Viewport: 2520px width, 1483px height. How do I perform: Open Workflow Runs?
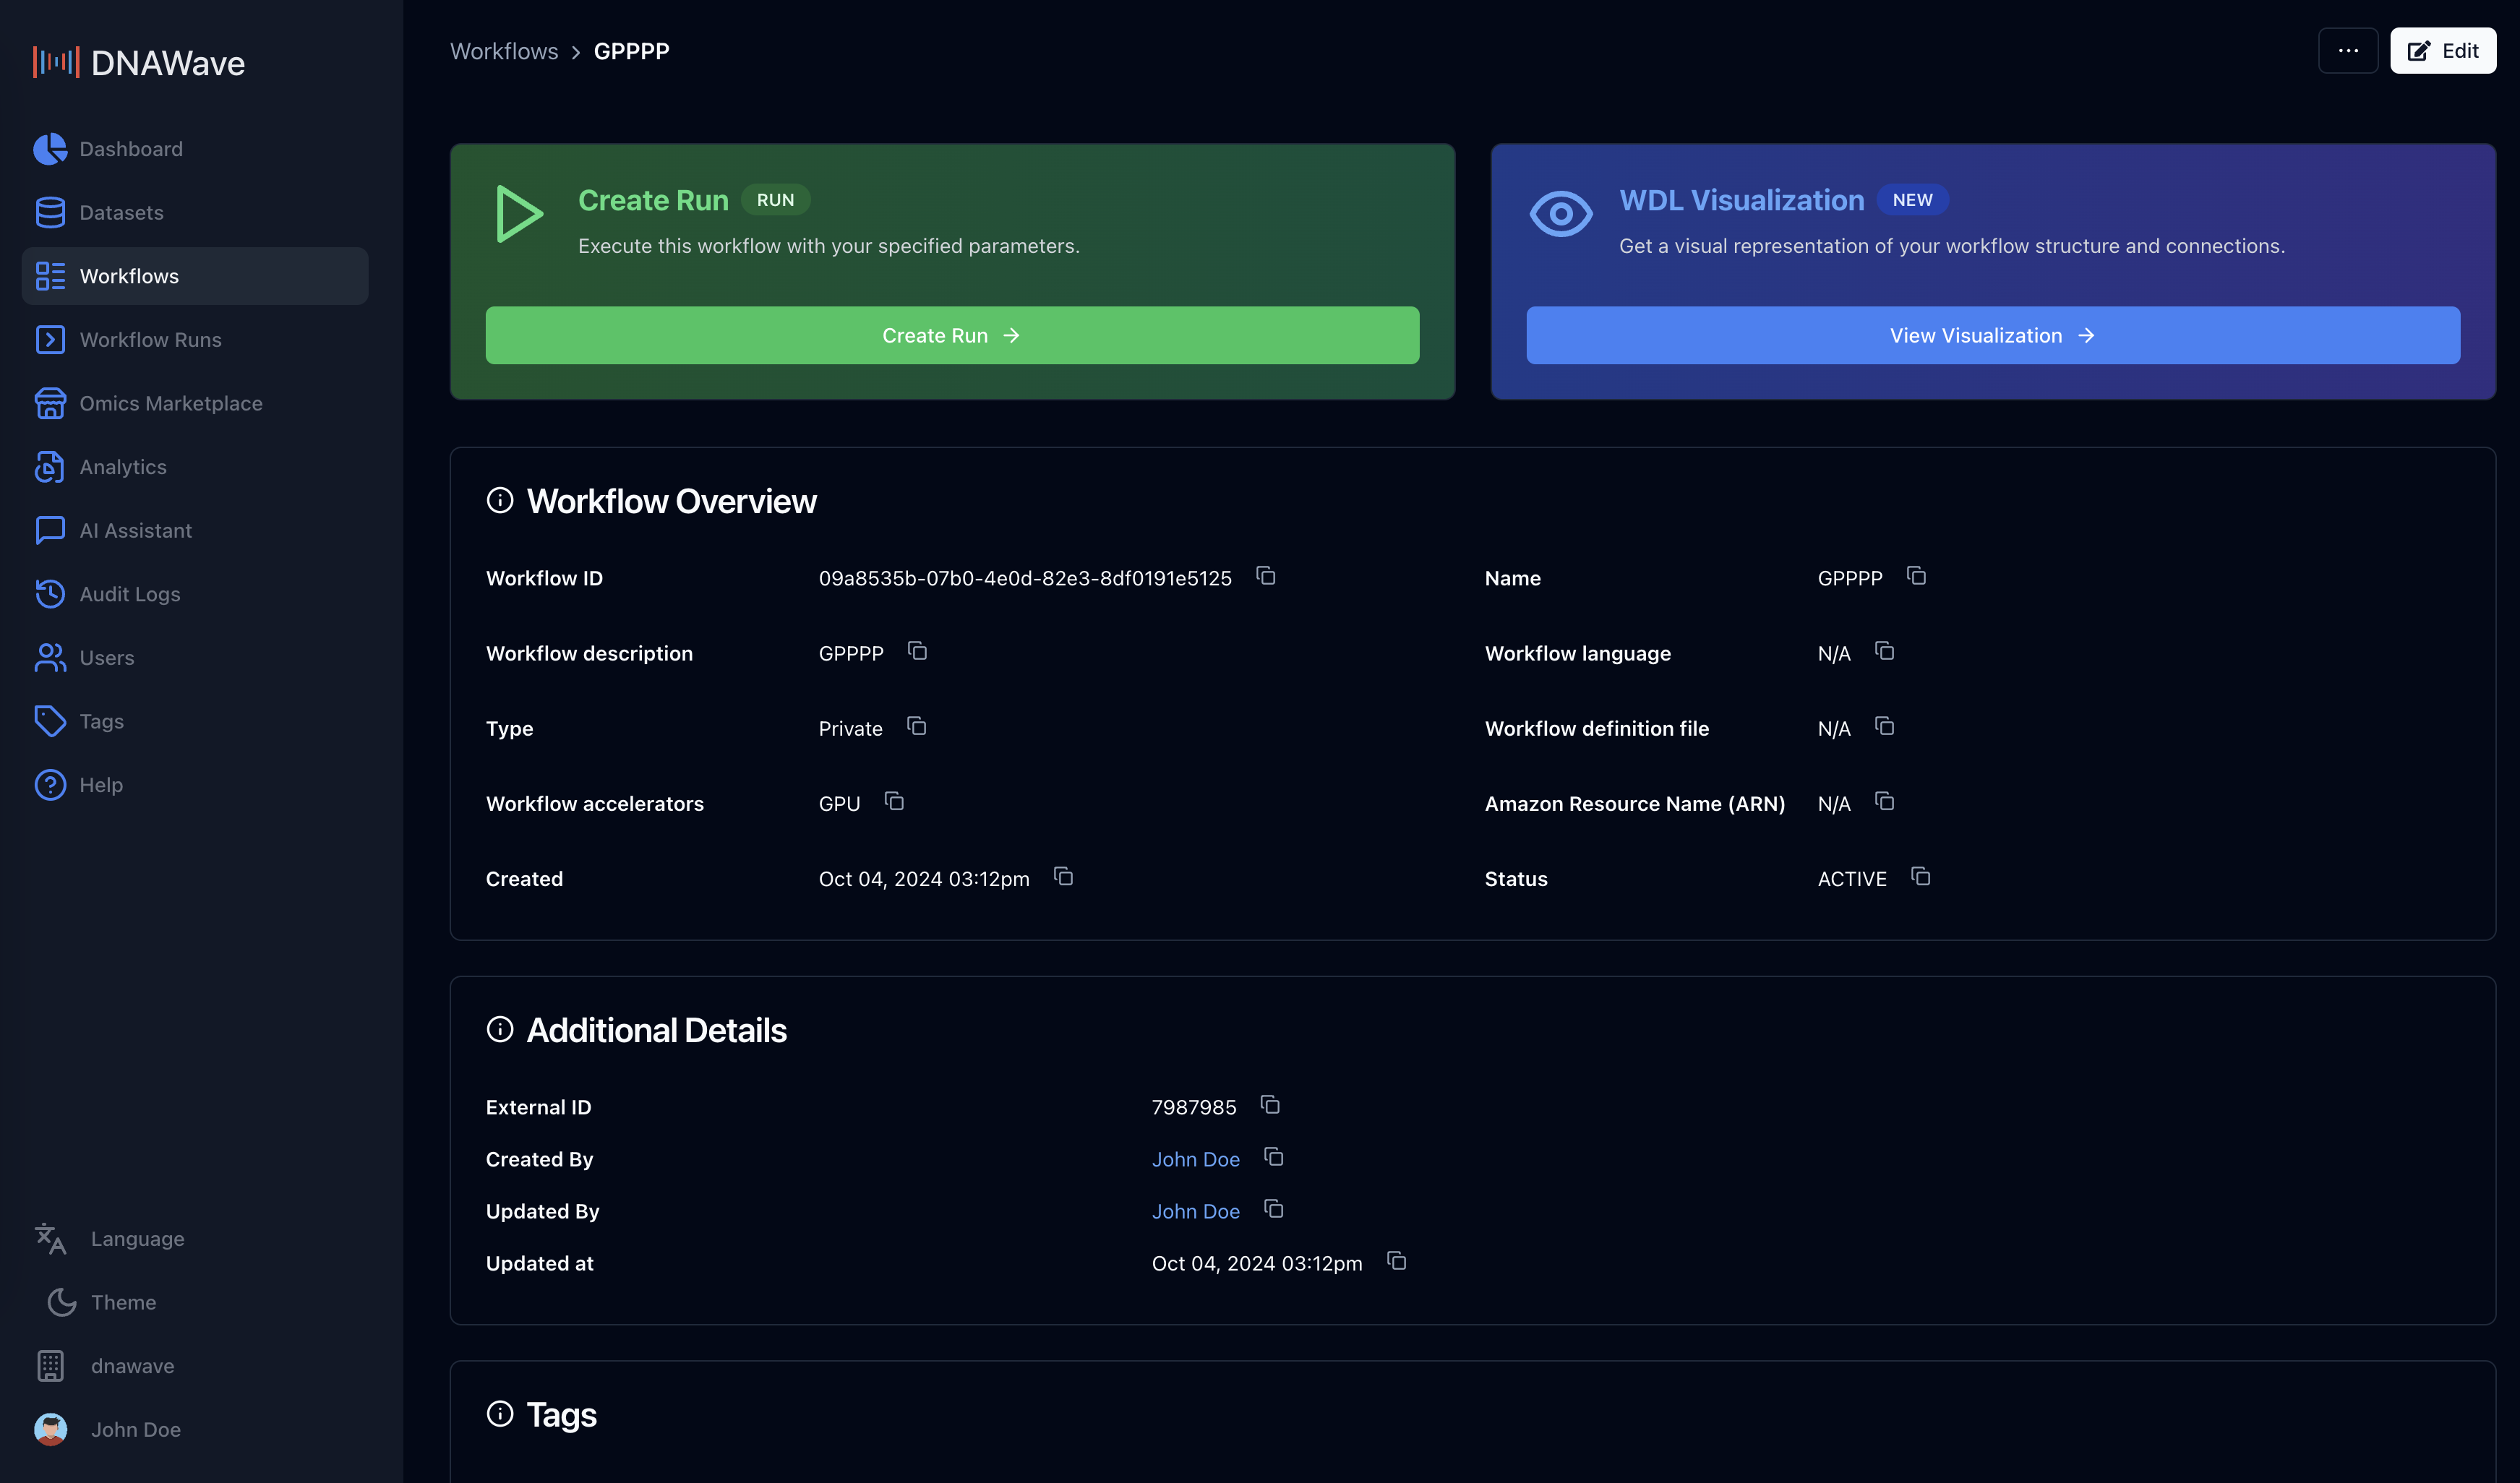pos(150,339)
